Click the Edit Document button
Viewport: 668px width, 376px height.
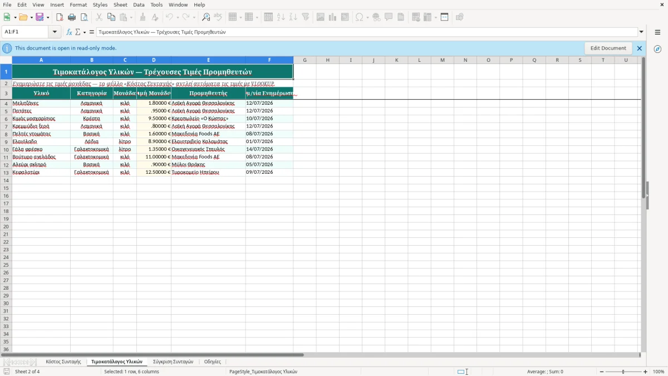608,48
